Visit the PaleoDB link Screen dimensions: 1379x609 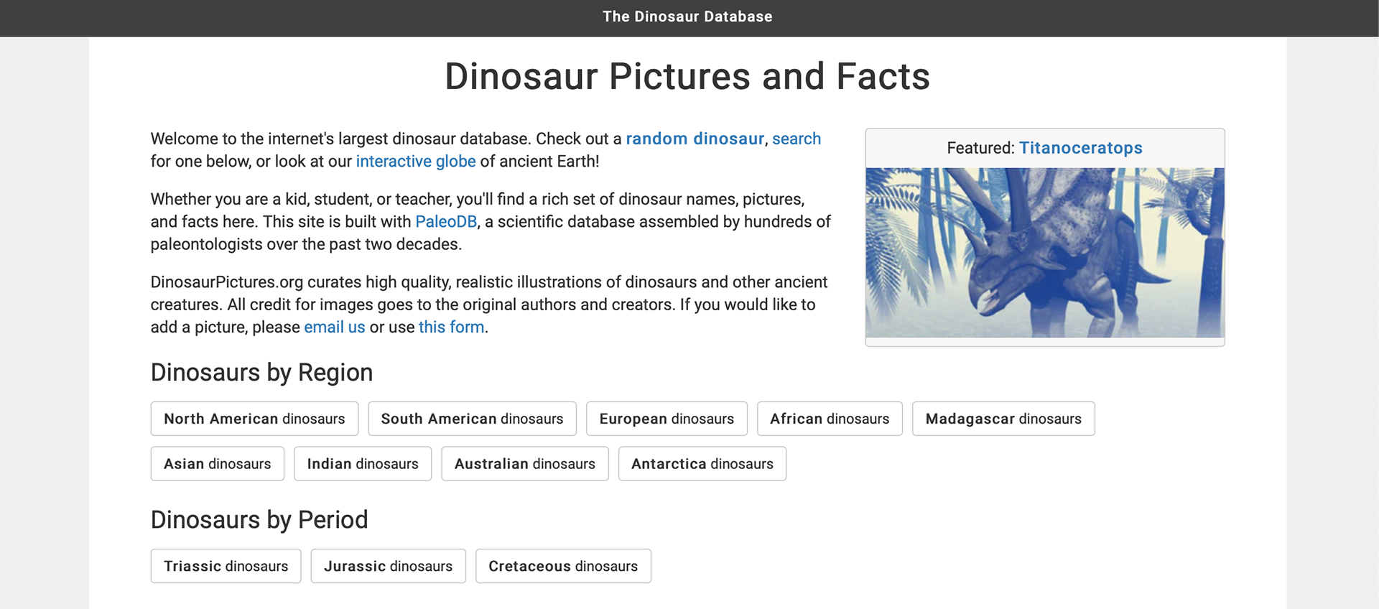[x=446, y=221]
